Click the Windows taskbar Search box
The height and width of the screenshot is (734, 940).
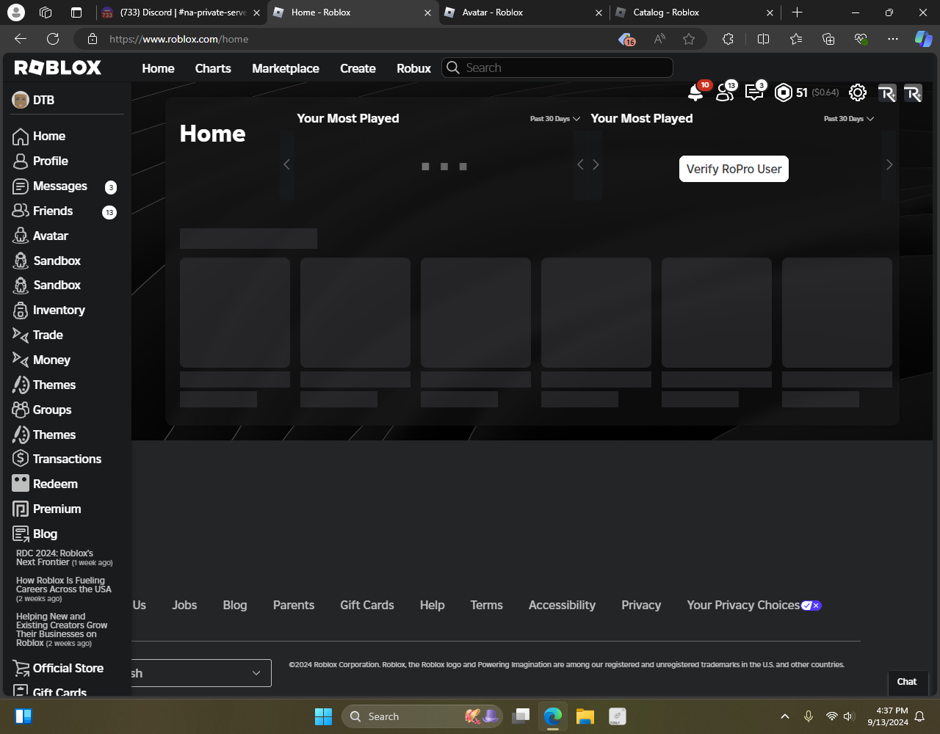[x=422, y=716]
